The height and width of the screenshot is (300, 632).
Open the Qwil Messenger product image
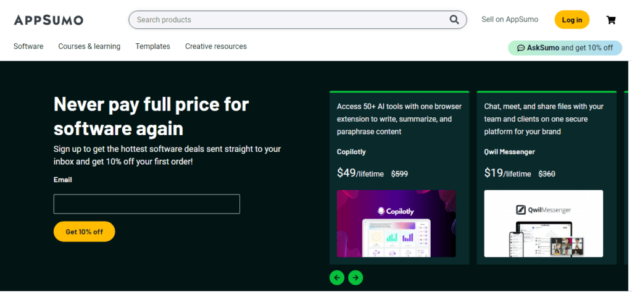click(x=543, y=223)
